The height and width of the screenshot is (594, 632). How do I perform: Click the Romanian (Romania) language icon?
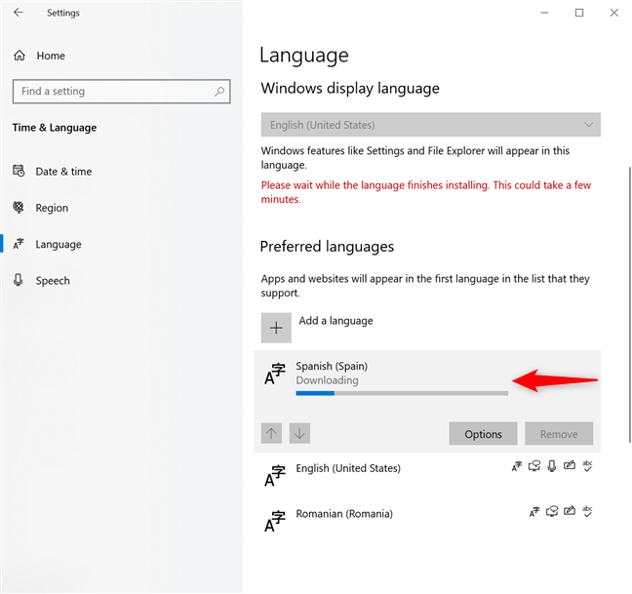(274, 521)
